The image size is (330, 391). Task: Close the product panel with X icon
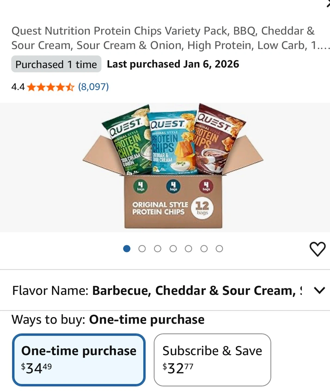[328, 4]
